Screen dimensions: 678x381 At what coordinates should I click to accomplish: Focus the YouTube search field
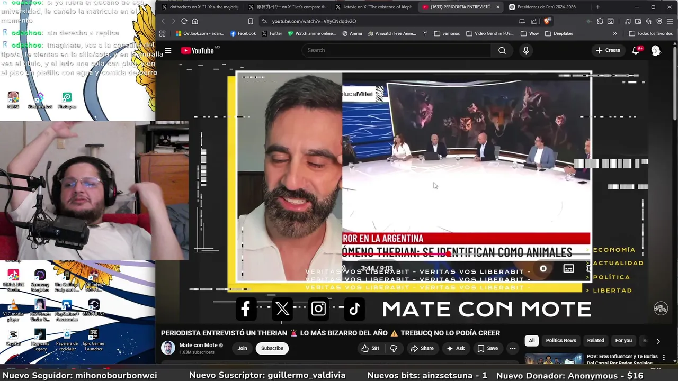(397, 50)
